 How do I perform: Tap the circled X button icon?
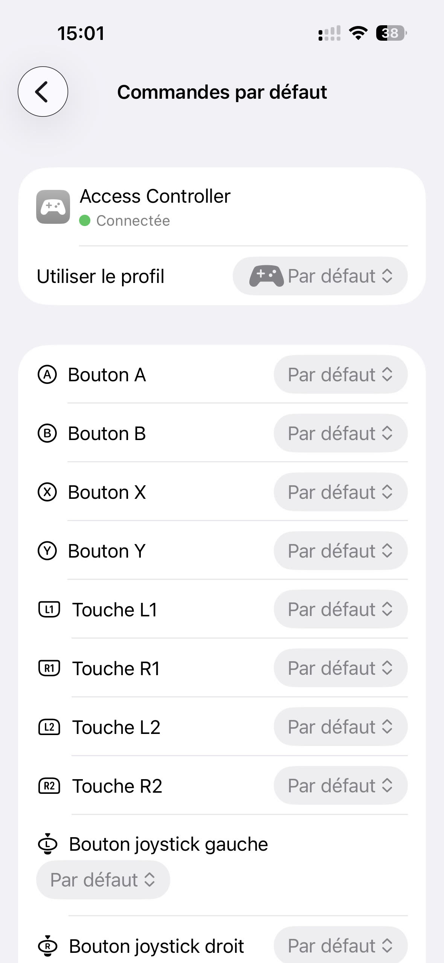(47, 492)
